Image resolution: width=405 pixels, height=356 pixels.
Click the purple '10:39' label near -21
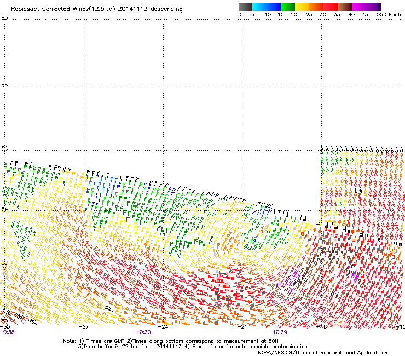pos(280,332)
